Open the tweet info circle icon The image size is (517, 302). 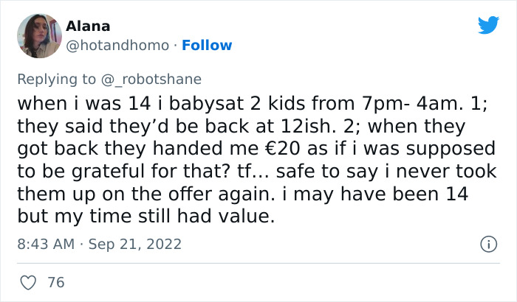pyautogui.click(x=487, y=244)
